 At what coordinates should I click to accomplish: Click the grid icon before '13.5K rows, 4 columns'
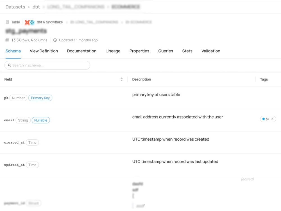pos(7,40)
